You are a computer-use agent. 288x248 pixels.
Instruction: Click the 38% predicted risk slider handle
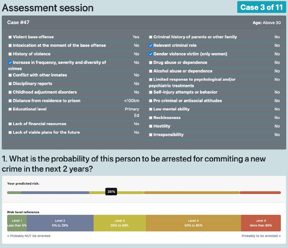coord(111,192)
